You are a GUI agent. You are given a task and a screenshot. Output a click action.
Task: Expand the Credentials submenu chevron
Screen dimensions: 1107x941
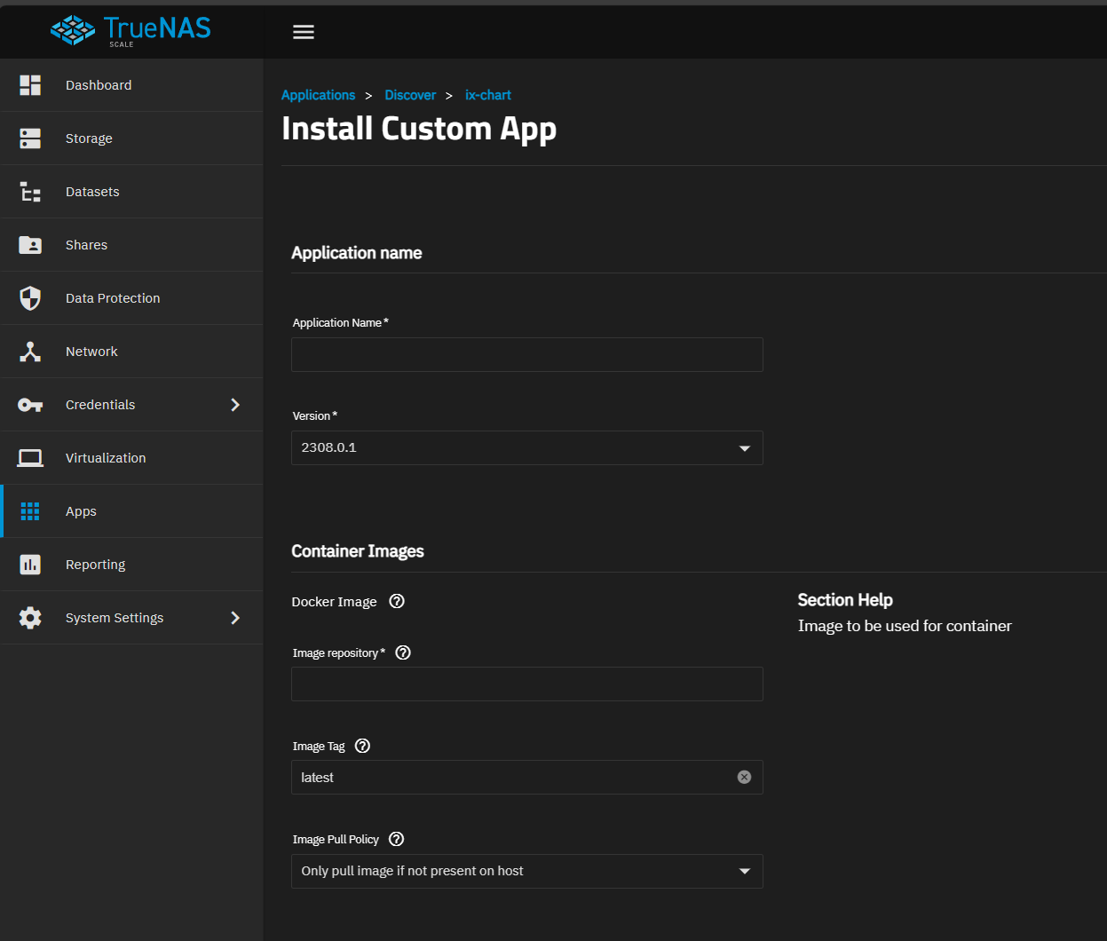[x=235, y=405]
